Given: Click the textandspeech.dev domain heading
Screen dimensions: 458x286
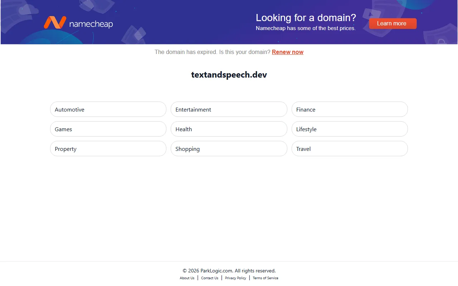Looking at the screenshot, I should tap(229, 75).
